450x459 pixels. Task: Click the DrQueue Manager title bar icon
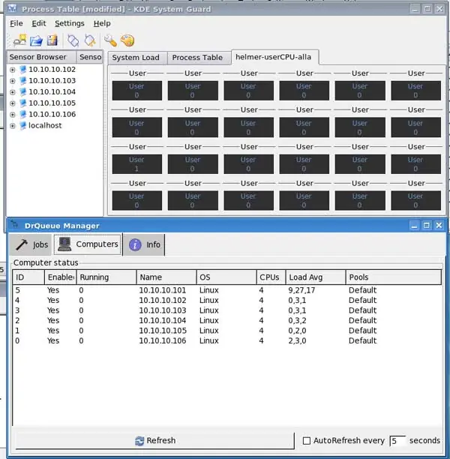(14, 225)
